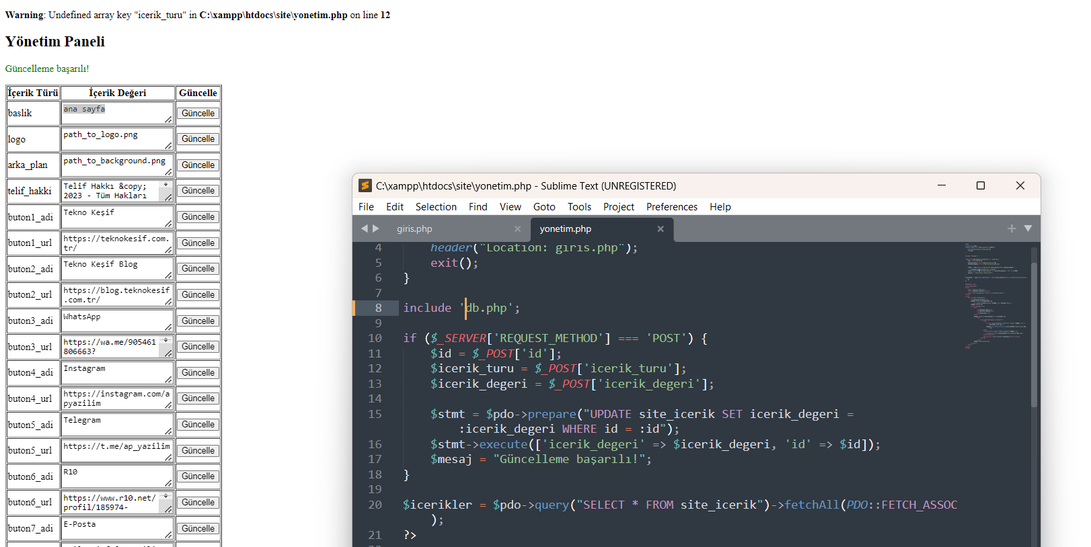The width and height of the screenshot is (1091, 547).
Task: Focus the baslik text area with ana sayfa
Action: point(117,114)
